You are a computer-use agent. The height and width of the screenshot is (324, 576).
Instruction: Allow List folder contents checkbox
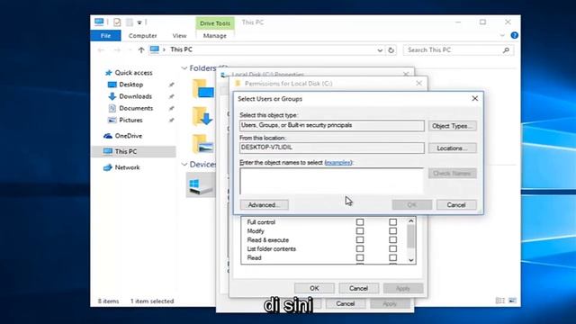tap(360, 248)
